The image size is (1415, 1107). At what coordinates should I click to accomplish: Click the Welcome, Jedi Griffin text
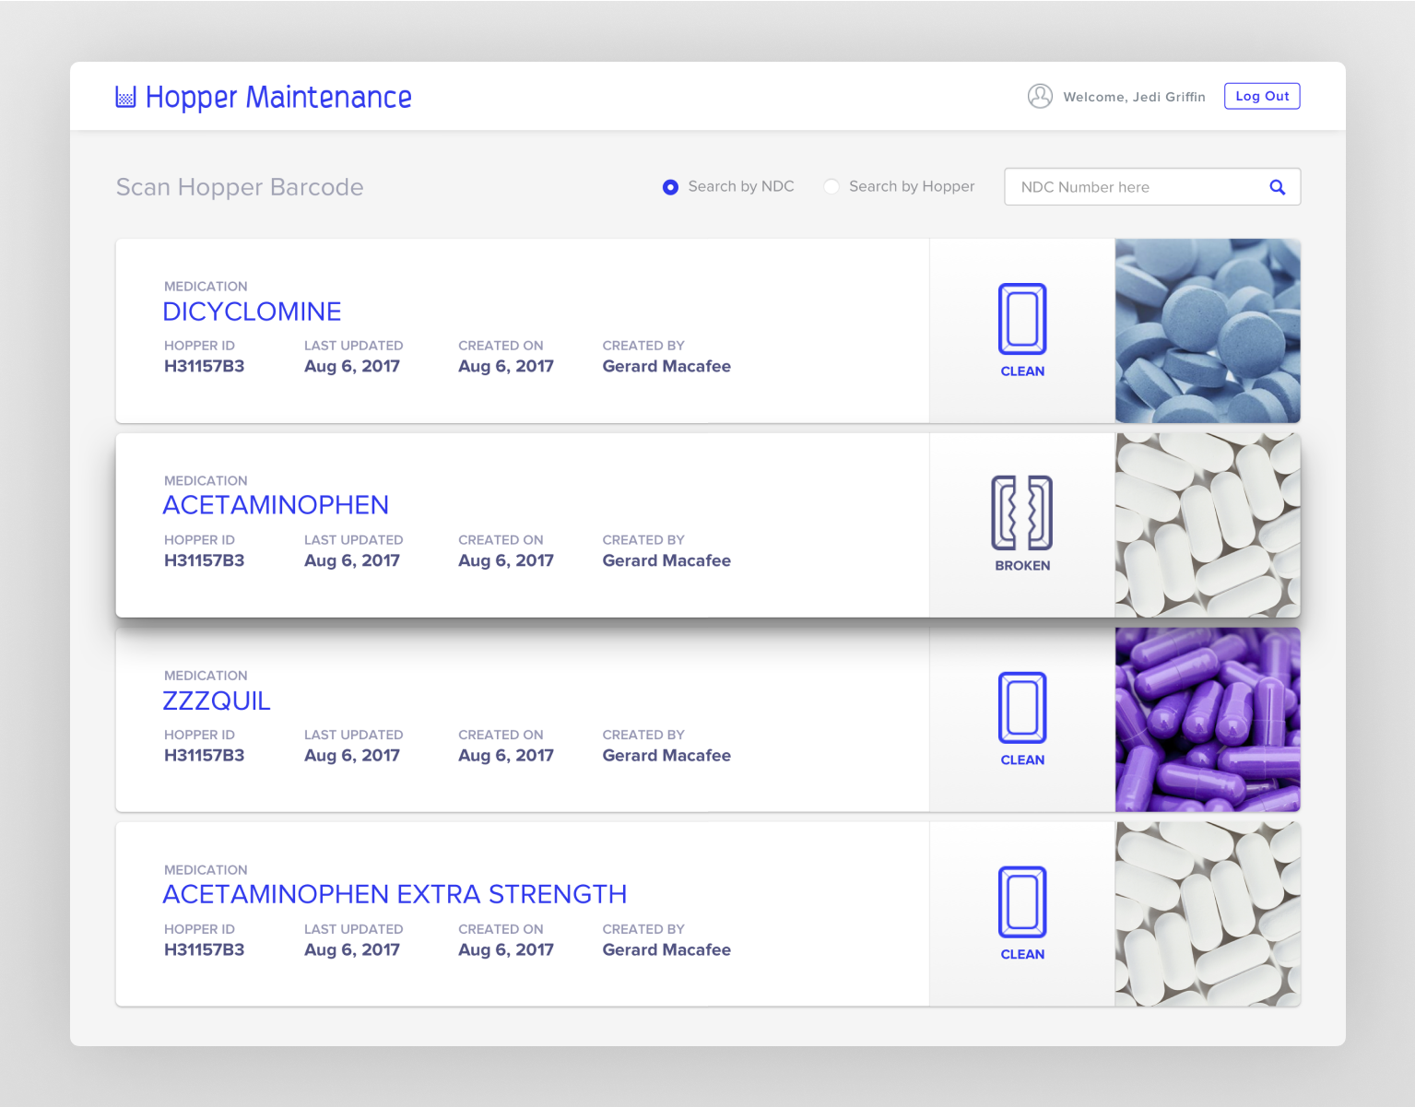tap(1134, 97)
